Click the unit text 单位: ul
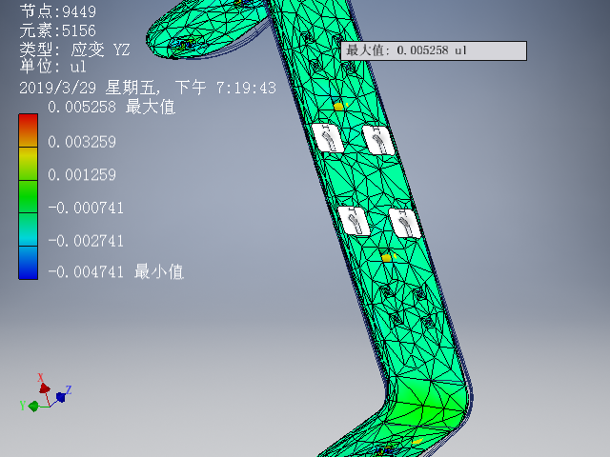This screenshot has height=457, width=610. 53,67
